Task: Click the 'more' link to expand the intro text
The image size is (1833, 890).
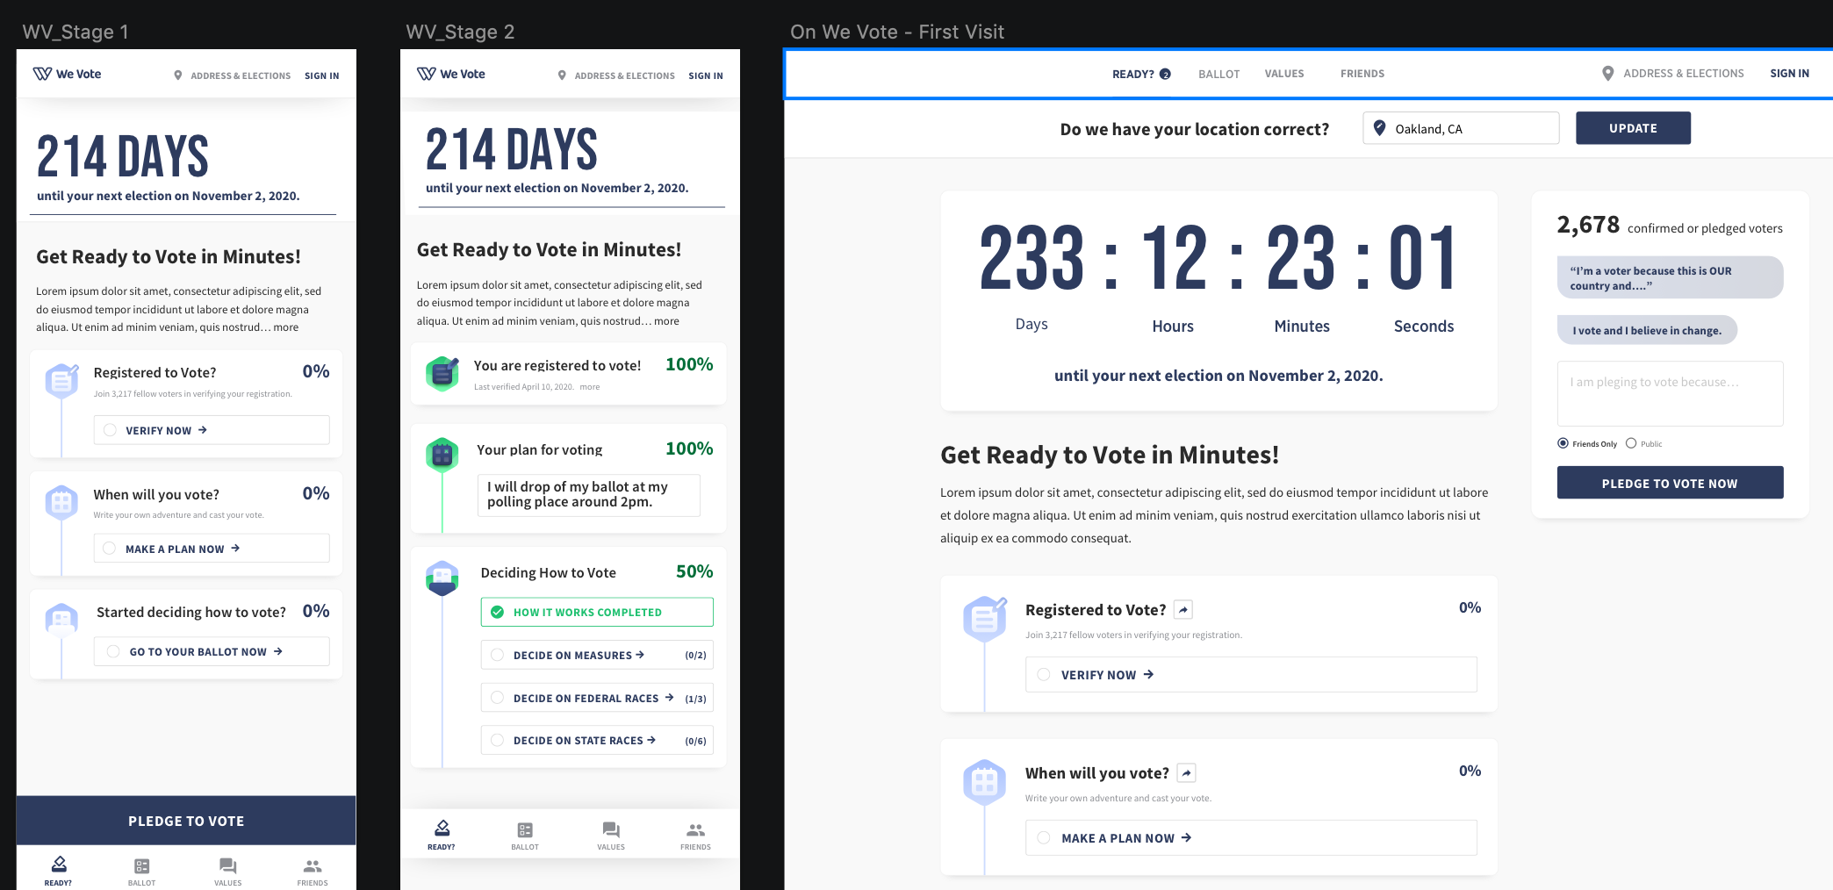Action: pos(285,327)
